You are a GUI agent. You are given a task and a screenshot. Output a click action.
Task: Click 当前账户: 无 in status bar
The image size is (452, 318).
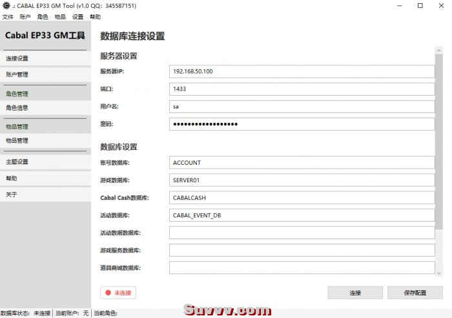coord(72,313)
